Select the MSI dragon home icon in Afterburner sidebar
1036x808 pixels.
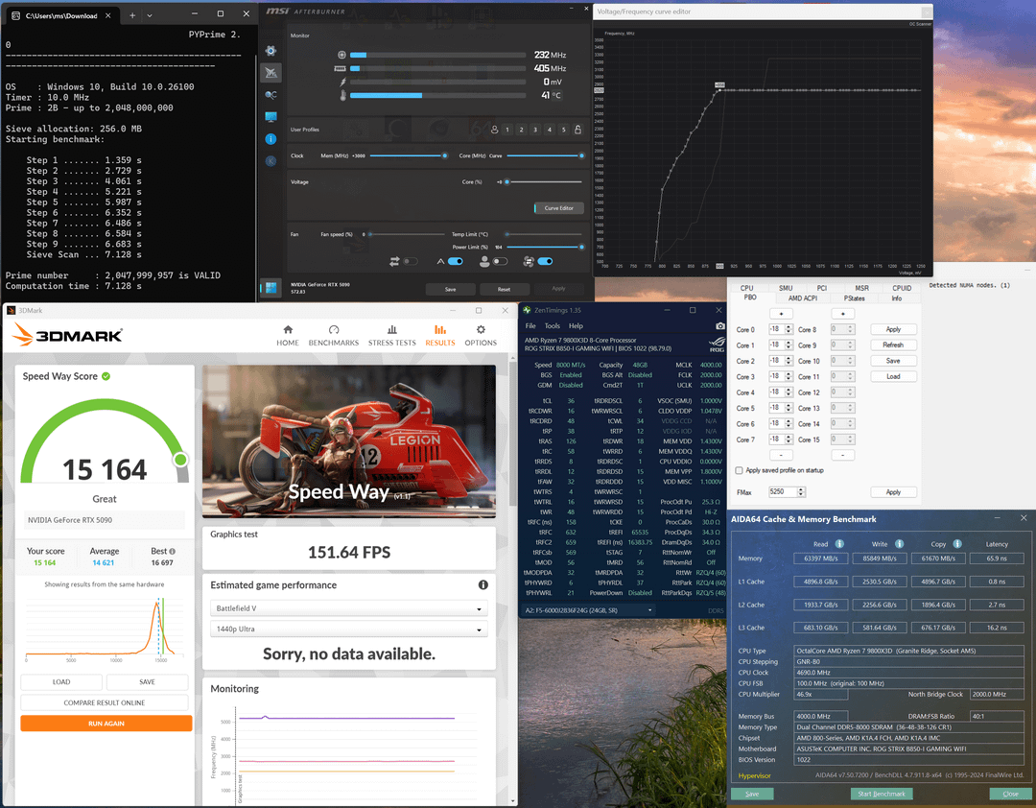[271, 73]
